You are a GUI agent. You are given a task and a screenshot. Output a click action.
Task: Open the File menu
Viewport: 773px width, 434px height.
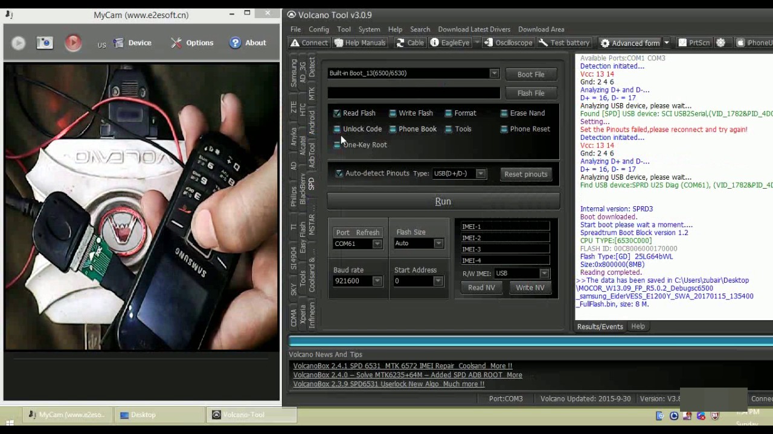(x=295, y=29)
